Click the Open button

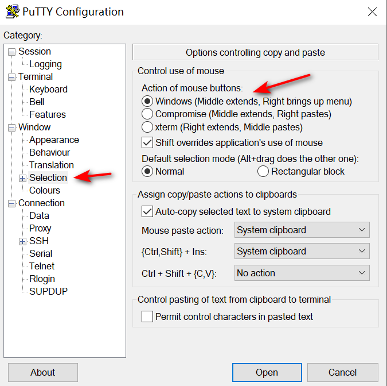(267, 372)
